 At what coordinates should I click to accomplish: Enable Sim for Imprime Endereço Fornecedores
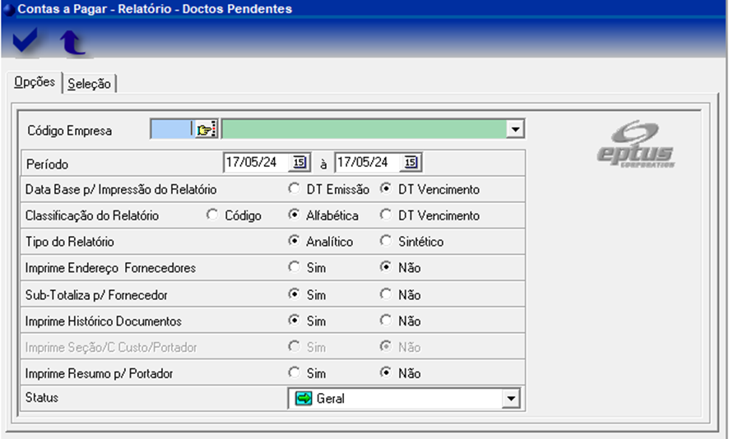pyautogui.click(x=295, y=268)
